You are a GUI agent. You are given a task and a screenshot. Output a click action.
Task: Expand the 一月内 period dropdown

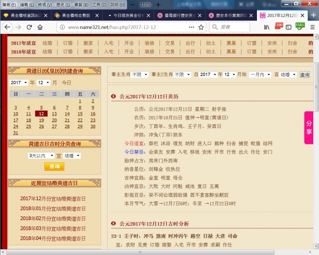click(260, 75)
